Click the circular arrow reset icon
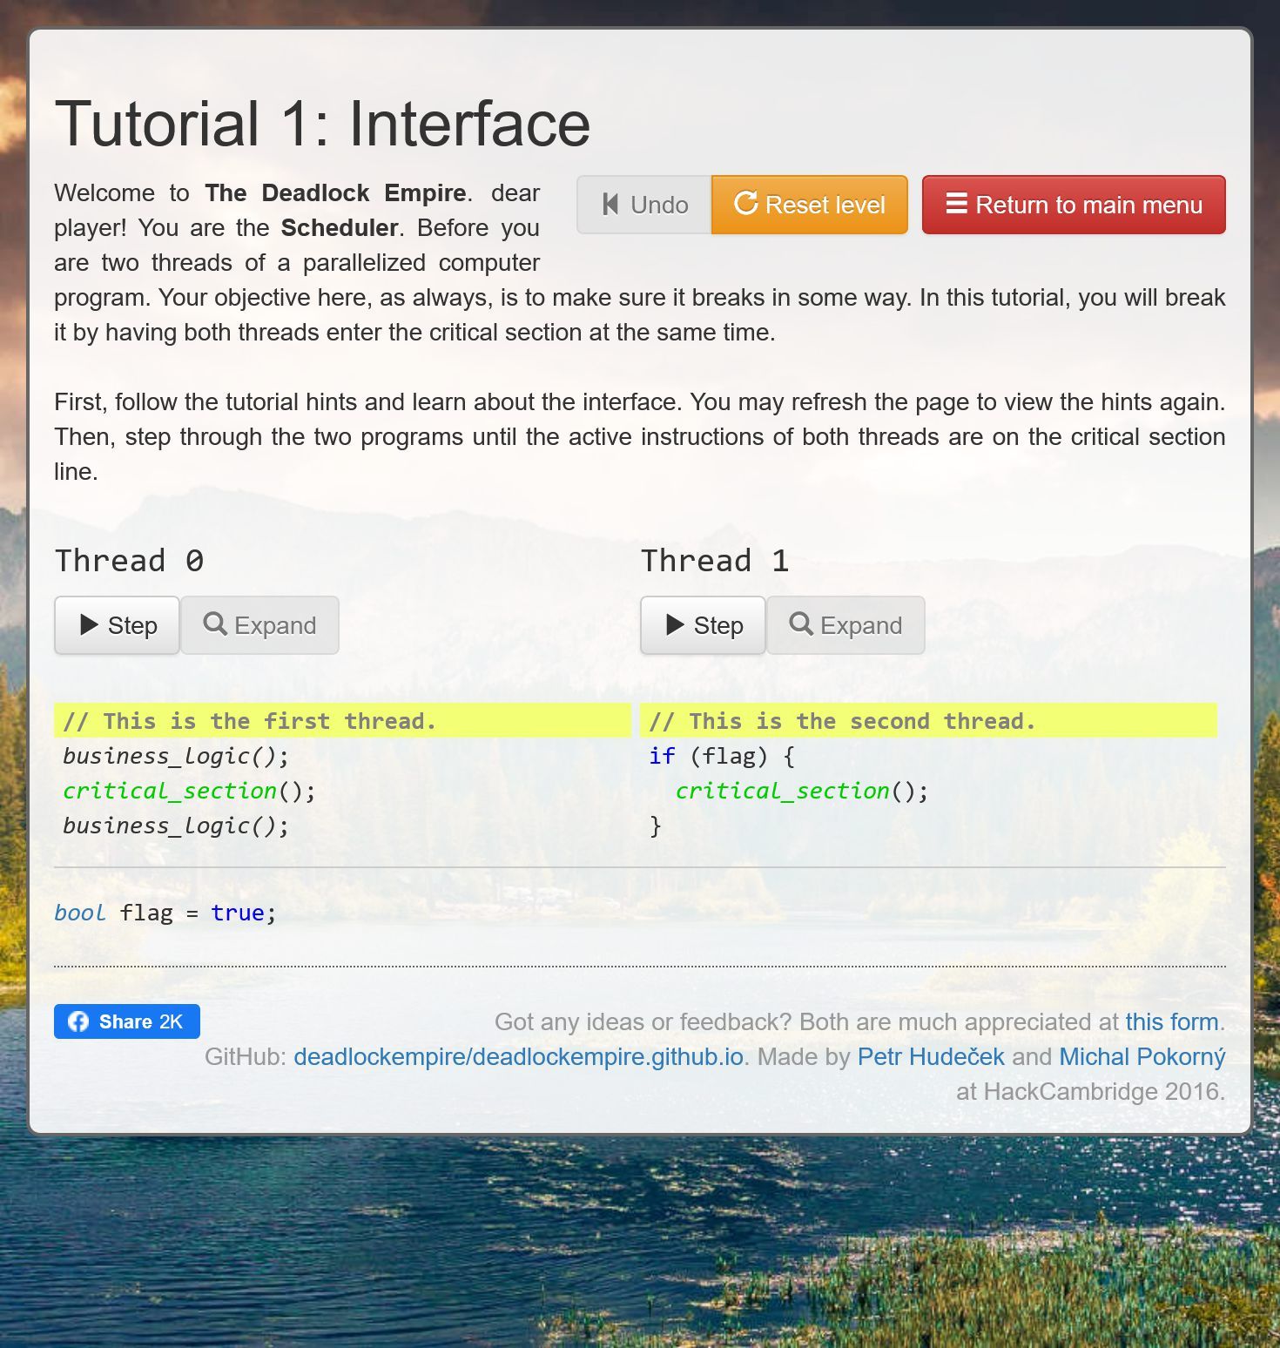This screenshot has height=1348, width=1280. pyautogui.click(x=746, y=203)
